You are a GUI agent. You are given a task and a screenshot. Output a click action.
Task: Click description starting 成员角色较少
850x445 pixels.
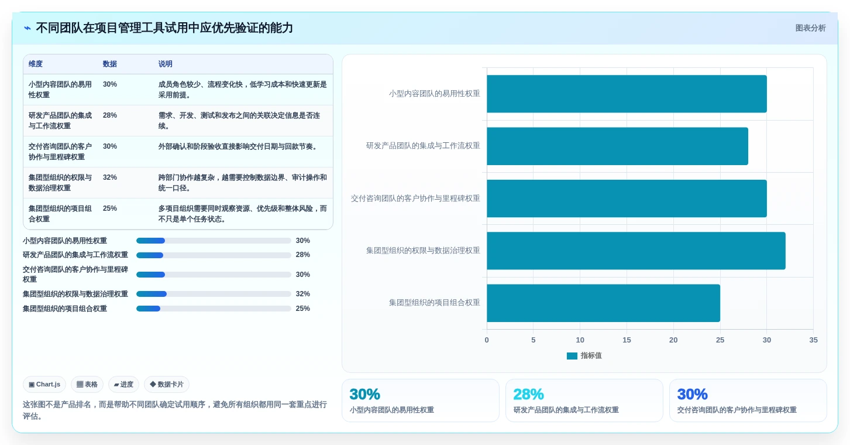point(243,90)
